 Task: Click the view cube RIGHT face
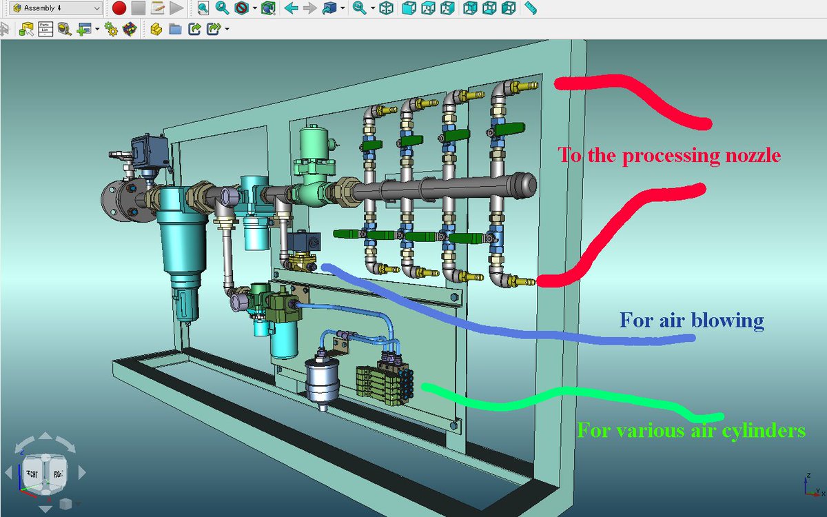(57, 474)
